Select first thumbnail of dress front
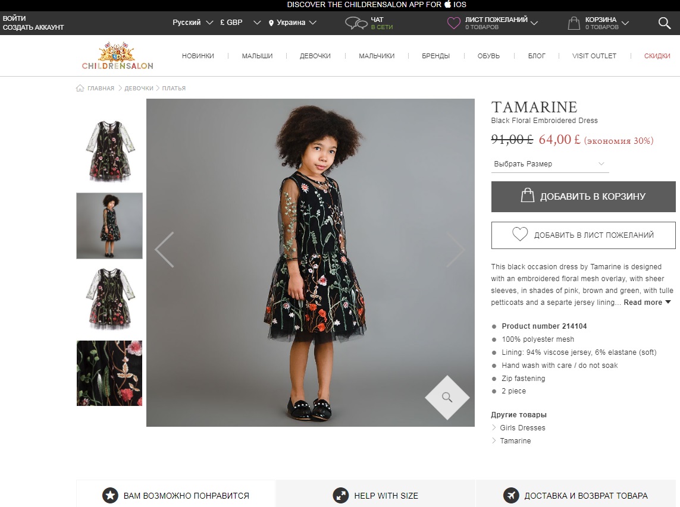680x507 pixels. 109,151
